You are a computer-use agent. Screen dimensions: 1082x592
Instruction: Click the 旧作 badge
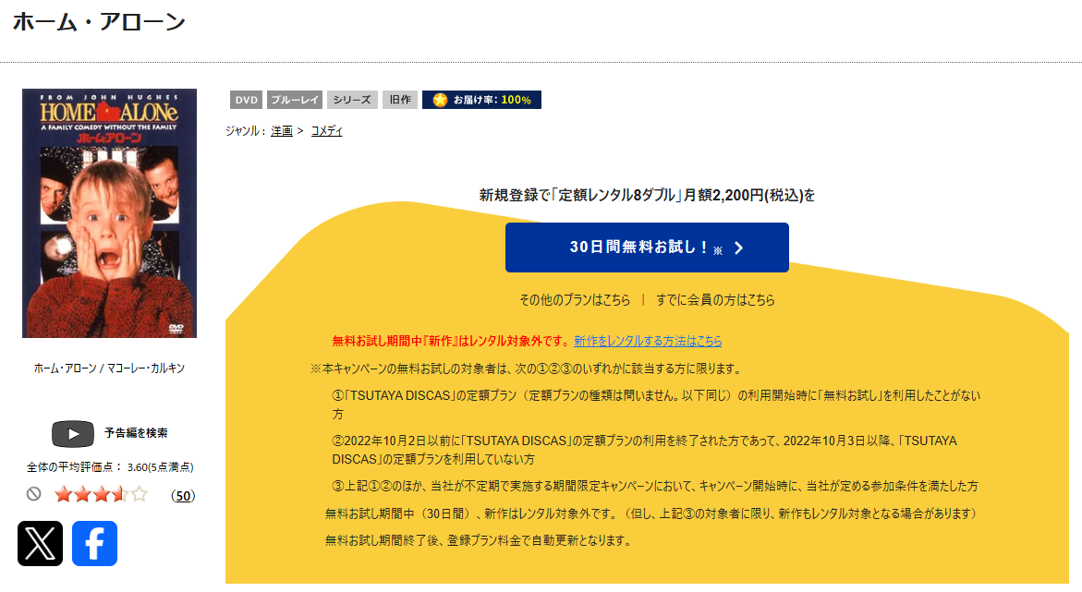[x=399, y=99]
